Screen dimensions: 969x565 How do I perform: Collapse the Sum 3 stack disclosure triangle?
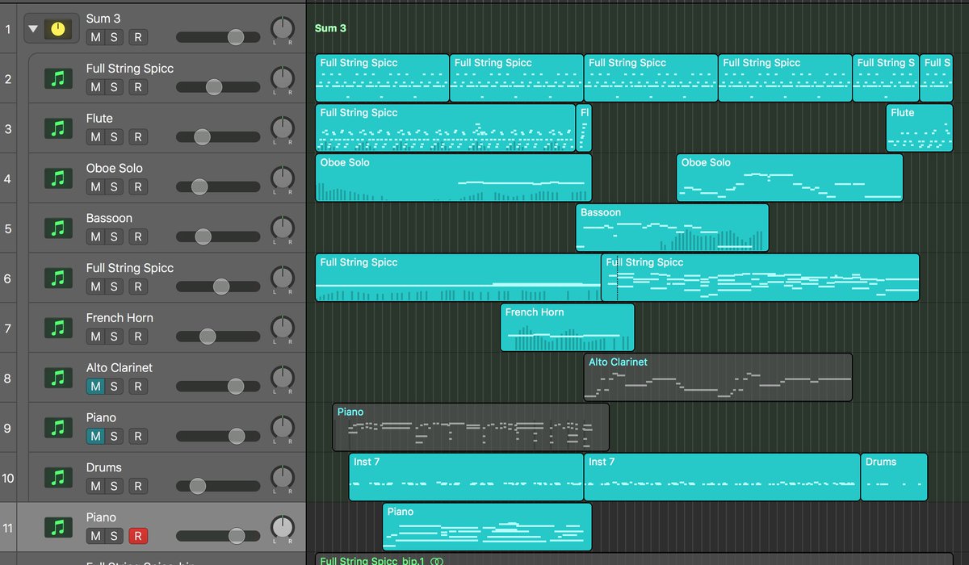[32, 28]
